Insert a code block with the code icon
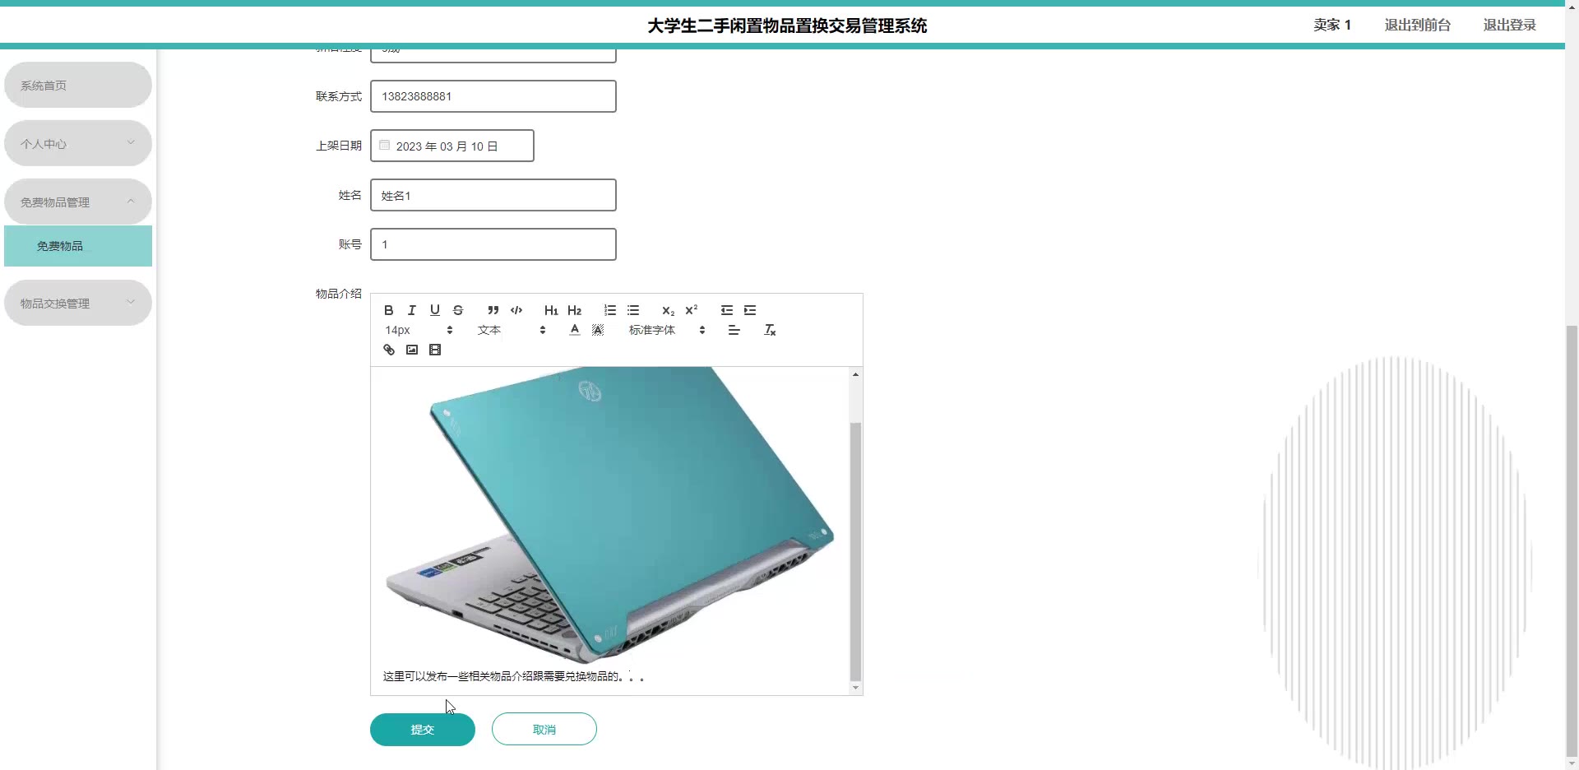This screenshot has width=1579, height=770. click(x=516, y=310)
